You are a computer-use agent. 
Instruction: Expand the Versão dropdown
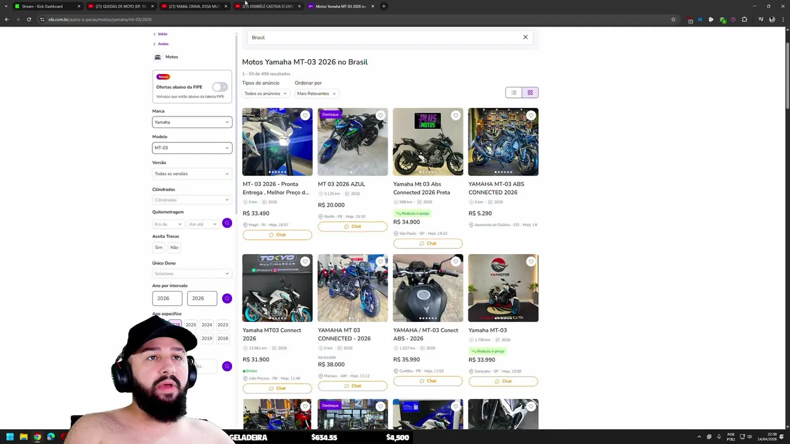(x=192, y=174)
